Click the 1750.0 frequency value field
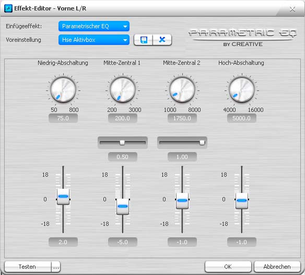This screenshot has height=275, width=305. (182, 118)
